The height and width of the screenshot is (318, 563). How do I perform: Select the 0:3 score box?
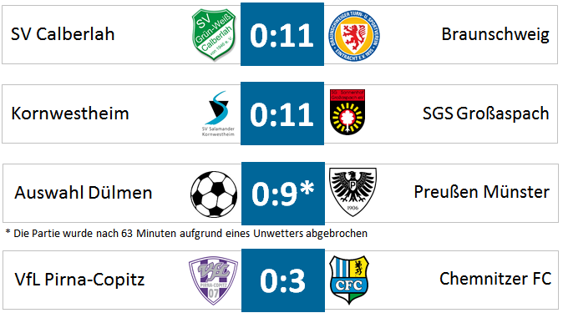coord(283,280)
